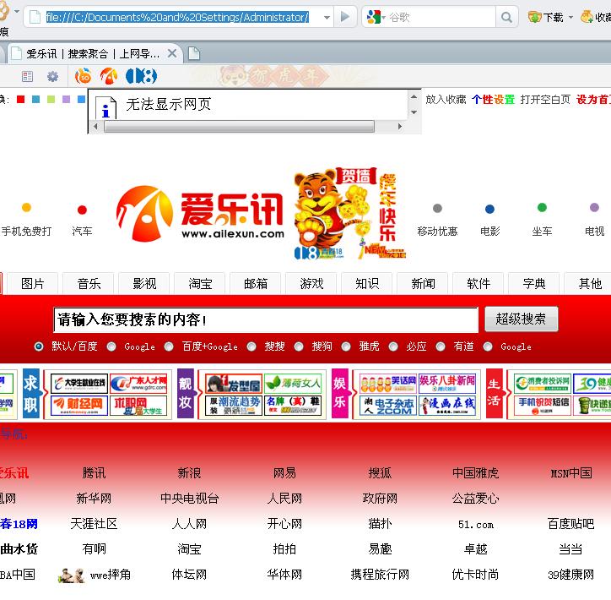Click the 爱乐讯 main logo
The width and height of the screenshot is (611, 600).
[200, 213]
